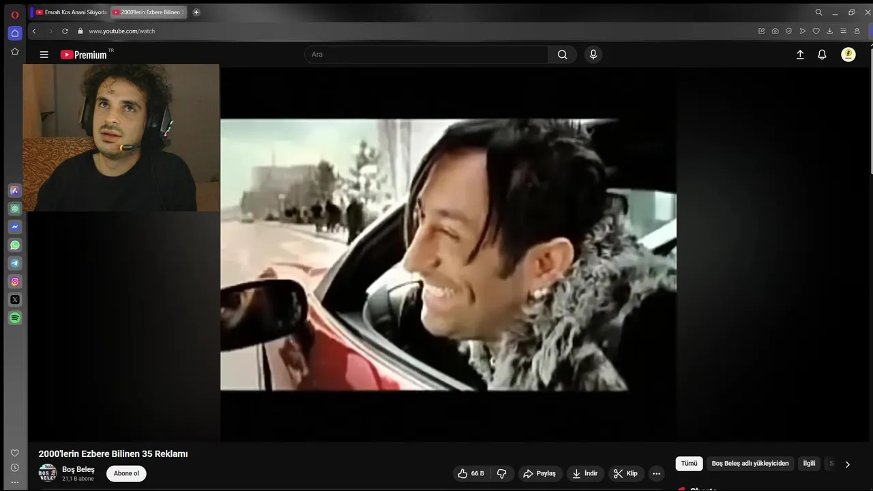Select the 'İlgili' filter chip
Screen dimensions: 873x491
click(809, 464)
